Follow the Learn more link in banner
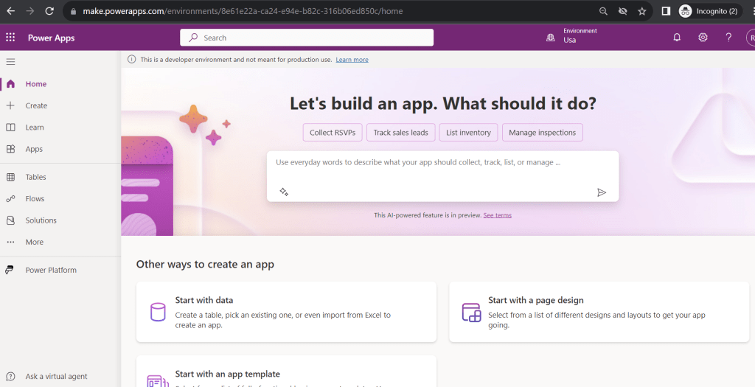Viewport: 755px width, 387px height. pyautogui.click(x=352, y=60)
